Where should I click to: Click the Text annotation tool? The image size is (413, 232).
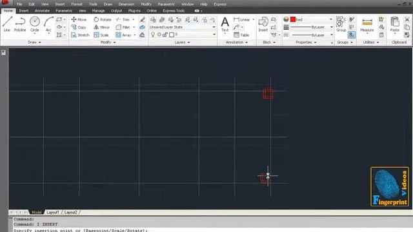pyautogui.click(x=225, y=24)
